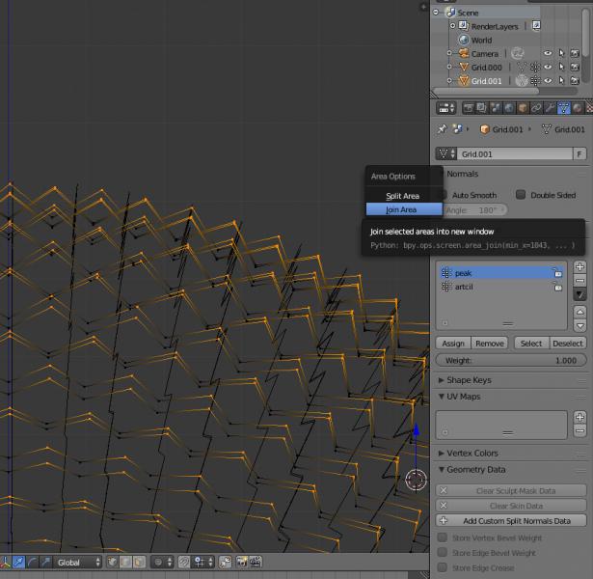Click the move vertex group up arrow

[580, 312]
